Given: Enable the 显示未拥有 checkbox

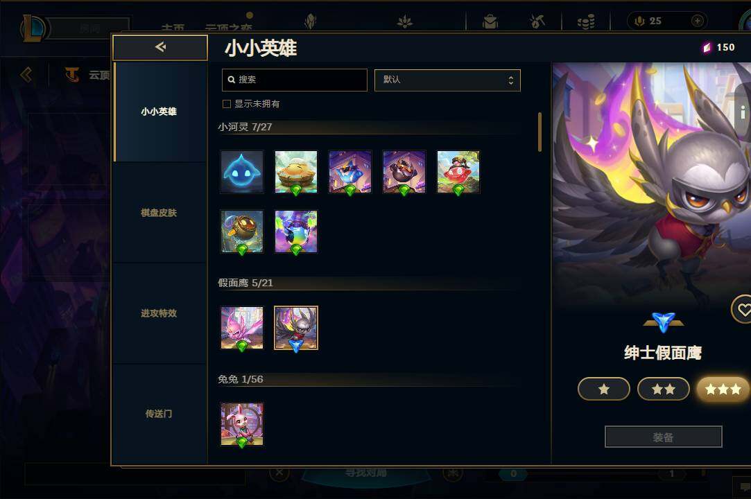Looking at the screenshot, I should coord(227,104).
